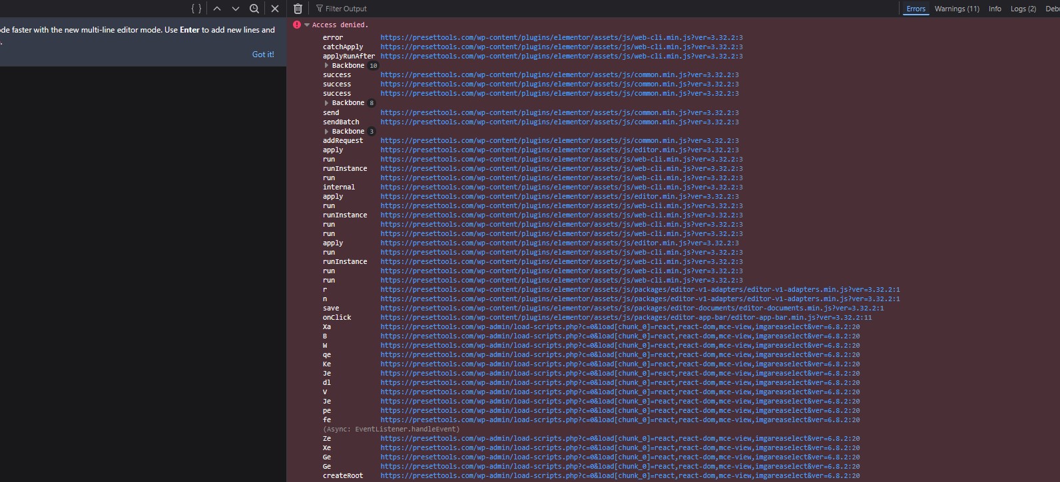Screen dimensions: 1060x482
Task: Open the source link for applyRunAfter
Action: (561, 57)
